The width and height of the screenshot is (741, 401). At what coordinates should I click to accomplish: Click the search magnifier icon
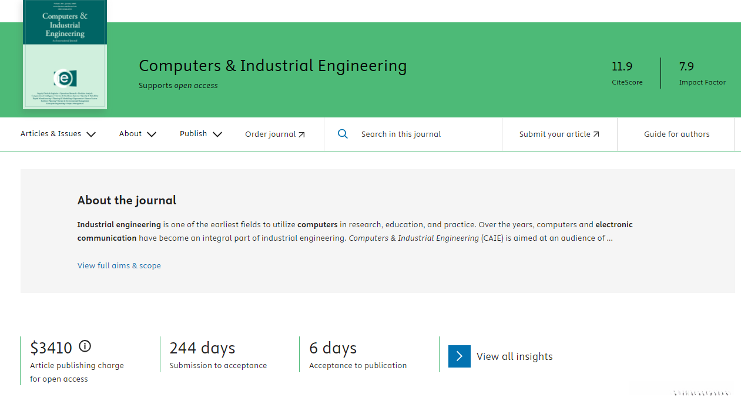click(343, 134)
